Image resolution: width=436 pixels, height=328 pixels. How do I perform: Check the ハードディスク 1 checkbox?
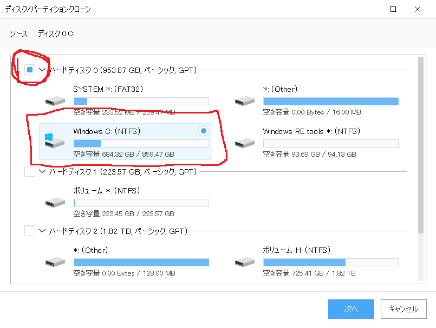click(30, 171)
